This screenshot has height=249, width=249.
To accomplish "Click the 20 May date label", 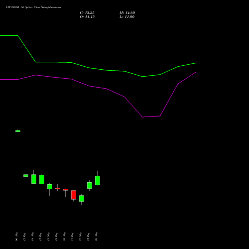I will pos(64,237).
